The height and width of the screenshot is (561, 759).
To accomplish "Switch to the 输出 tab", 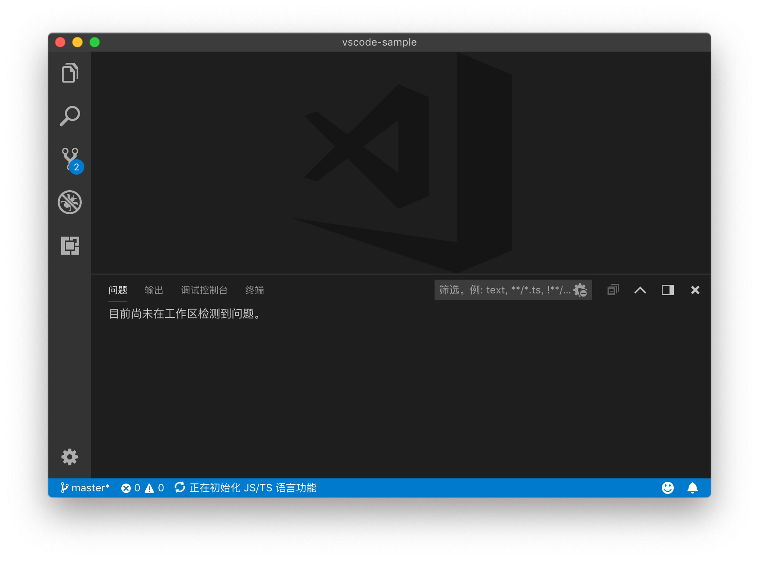I will (x=154, y=290).
